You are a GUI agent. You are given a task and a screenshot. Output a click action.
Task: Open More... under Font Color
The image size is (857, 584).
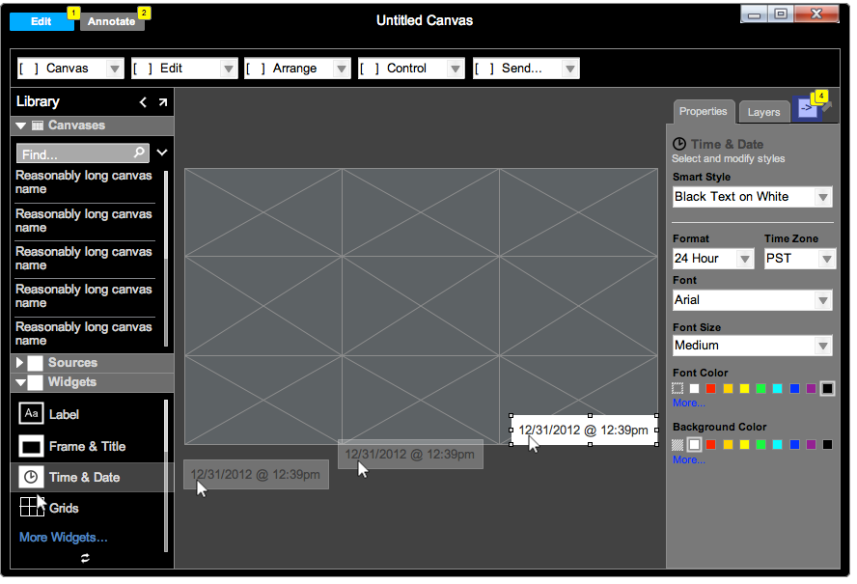point(689,403)
